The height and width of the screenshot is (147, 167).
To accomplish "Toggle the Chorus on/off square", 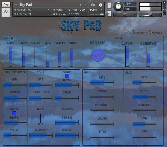I will pyautogui.click(x=67, y=76).
